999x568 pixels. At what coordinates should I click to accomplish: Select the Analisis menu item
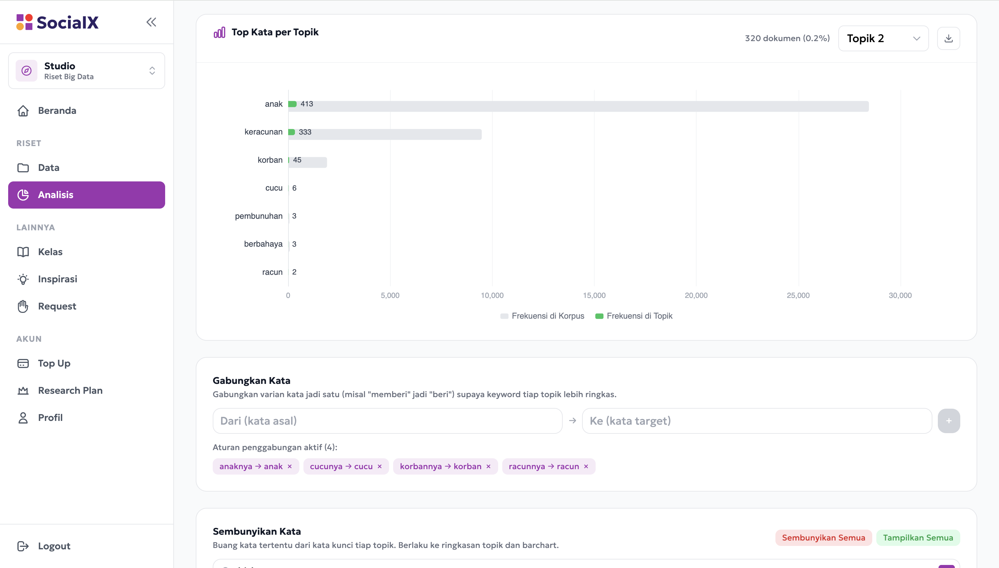(x=87, y=195)
